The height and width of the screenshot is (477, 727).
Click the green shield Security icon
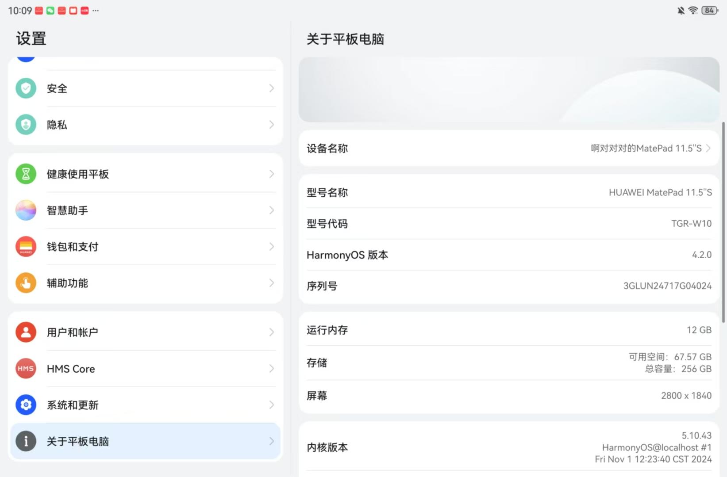point(26,88)
